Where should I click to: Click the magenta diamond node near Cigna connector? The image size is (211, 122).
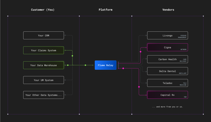[x=141, y=52]
